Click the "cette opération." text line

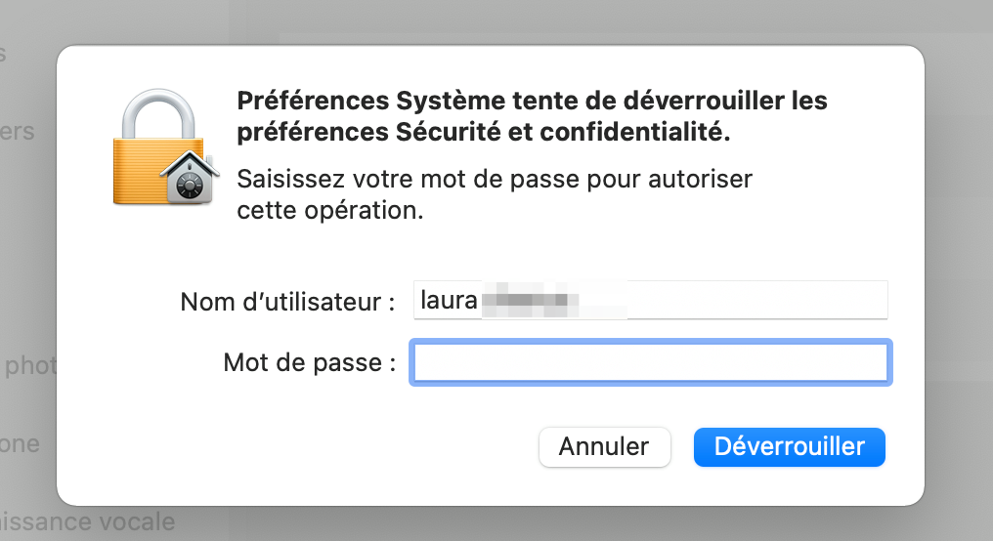(x=330, y=210)
